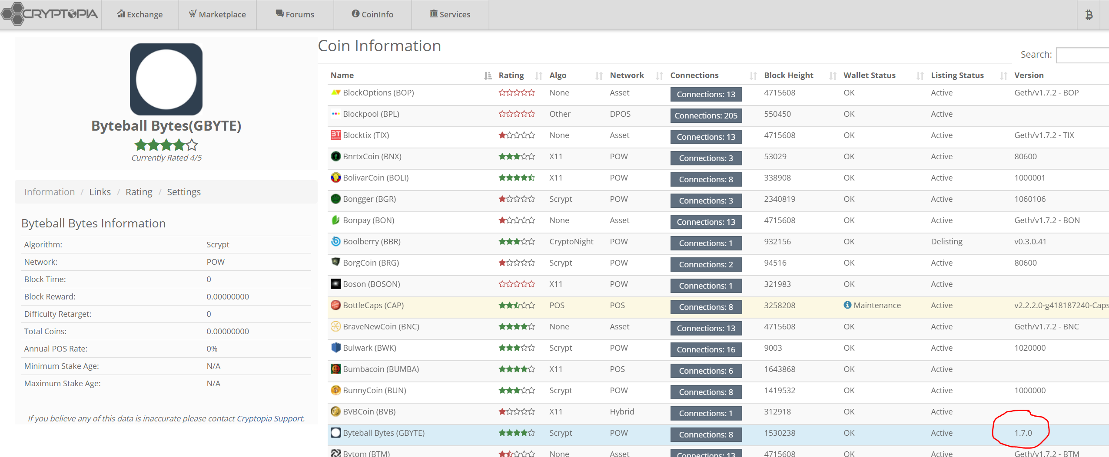Click the Byteball star rating

pos(166,145)
